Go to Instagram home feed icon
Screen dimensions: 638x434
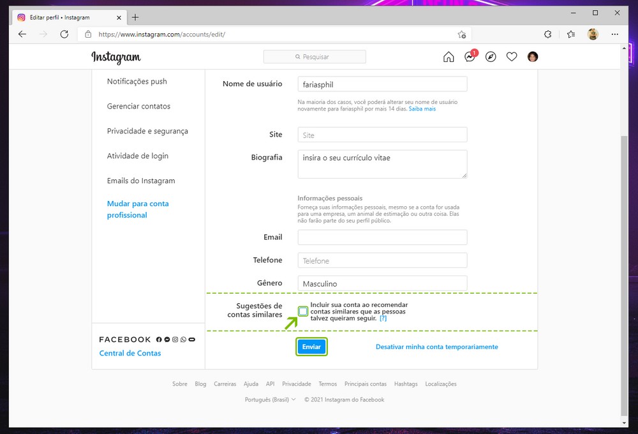[x=449, y=57]
